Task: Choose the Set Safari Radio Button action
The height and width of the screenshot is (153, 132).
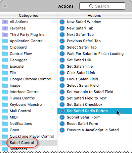Action: 94,111
